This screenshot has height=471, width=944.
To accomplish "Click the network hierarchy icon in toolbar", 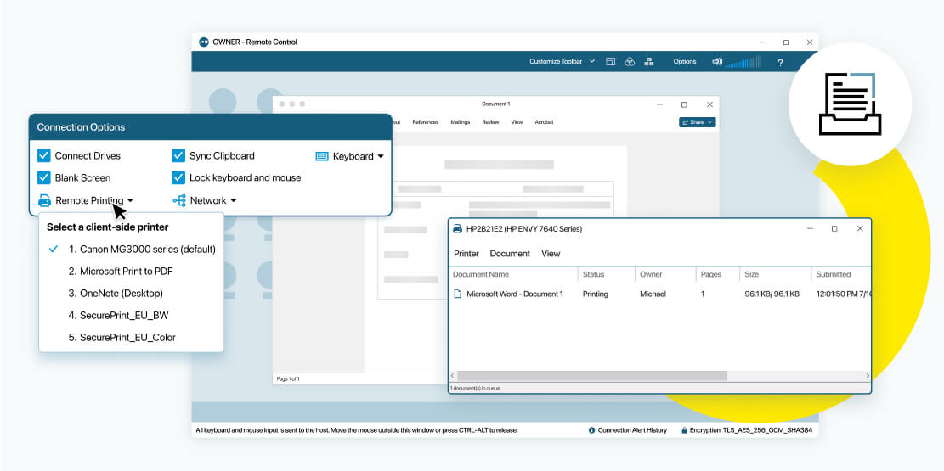I will 649,62.
